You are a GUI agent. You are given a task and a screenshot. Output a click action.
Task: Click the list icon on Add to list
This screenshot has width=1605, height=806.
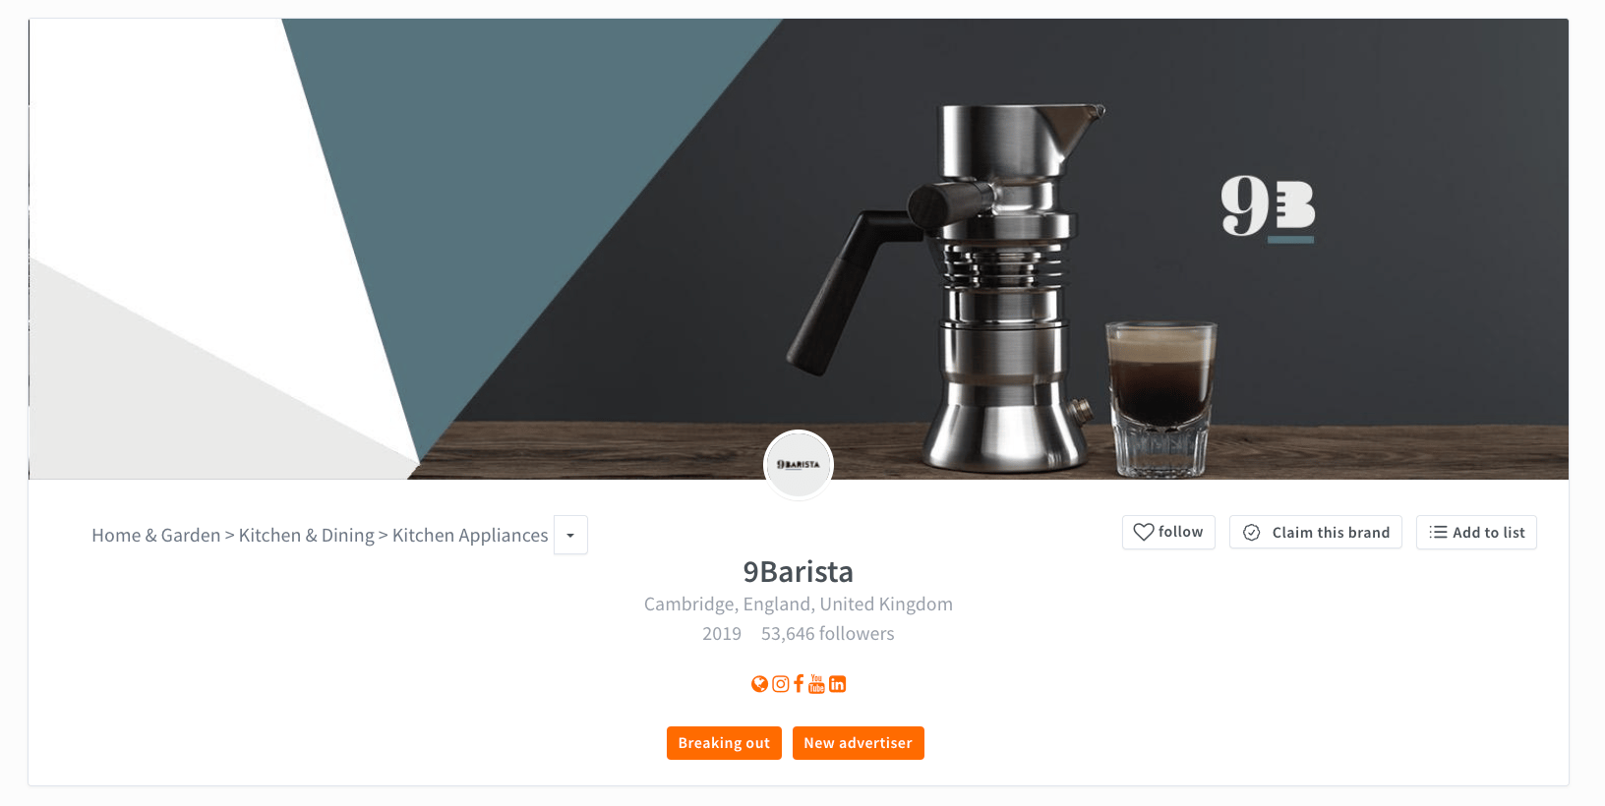tap(1438, 532)
